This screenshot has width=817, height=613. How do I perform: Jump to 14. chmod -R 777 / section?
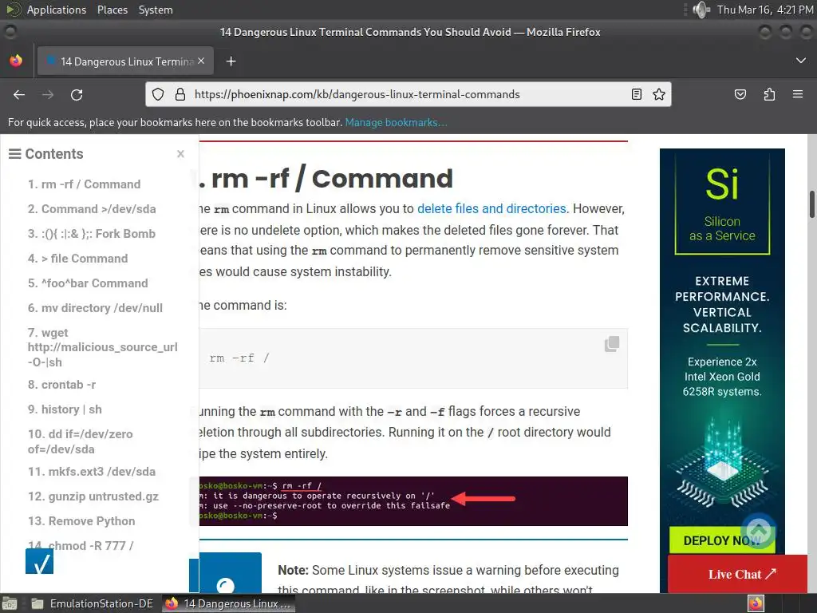pos(81,546)
